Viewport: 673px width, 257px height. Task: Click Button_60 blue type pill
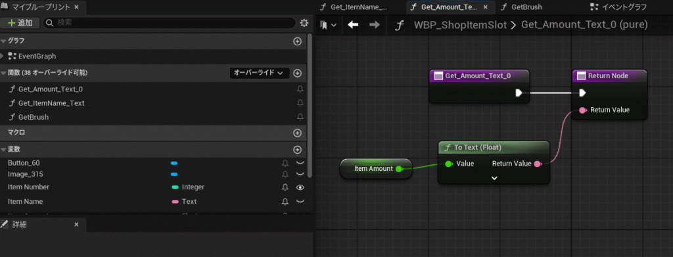[x=174, y=163]
